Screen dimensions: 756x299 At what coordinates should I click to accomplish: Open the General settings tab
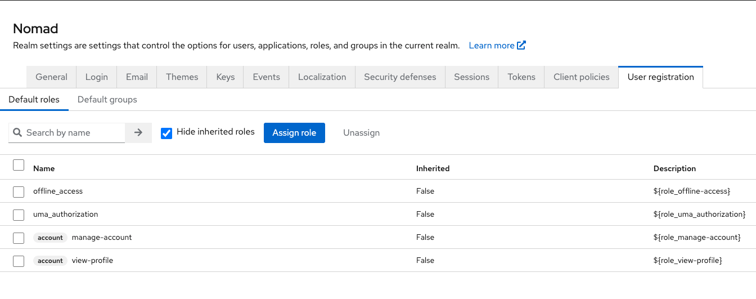51,77
